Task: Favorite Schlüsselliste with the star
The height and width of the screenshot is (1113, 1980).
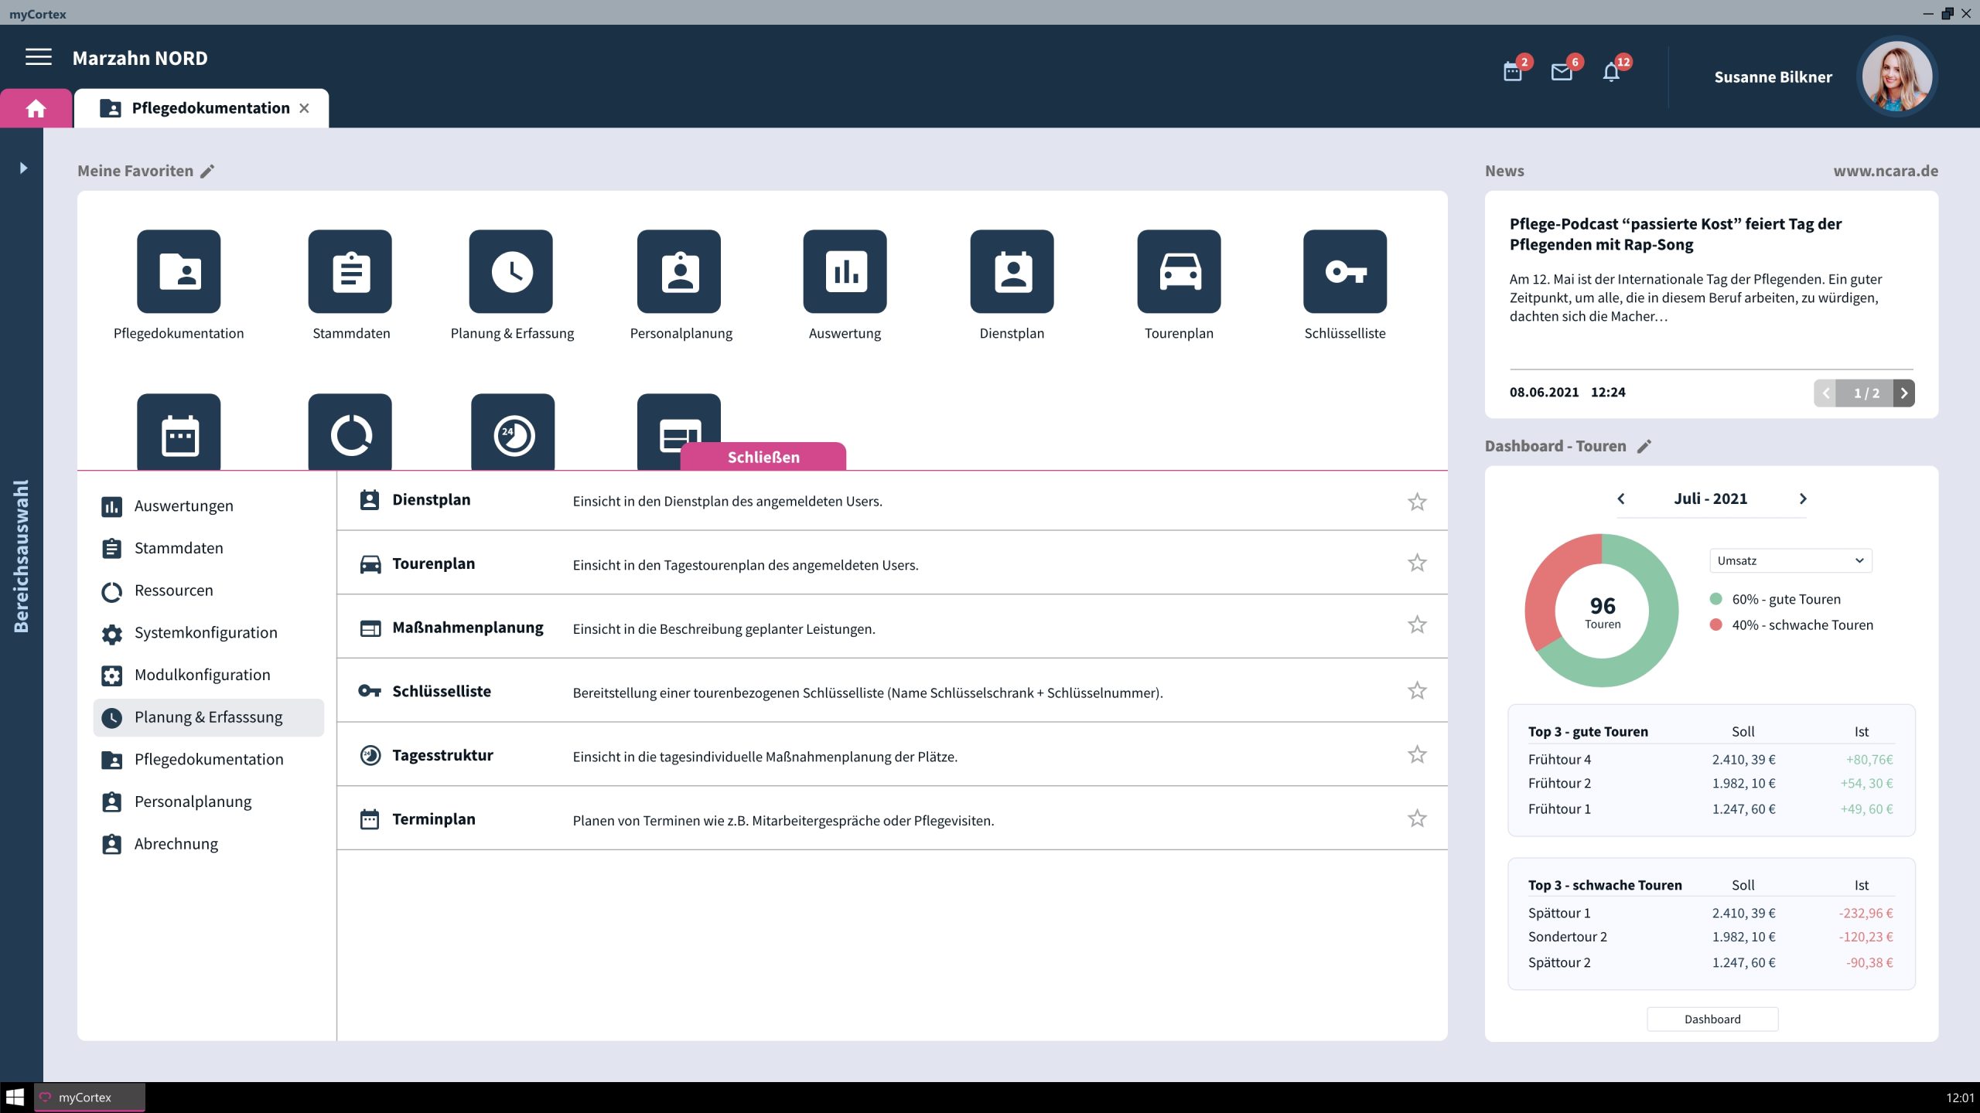Action: pos(1417,690)
